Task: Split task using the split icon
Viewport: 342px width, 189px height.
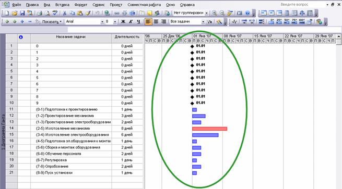Action: point(132,13)
